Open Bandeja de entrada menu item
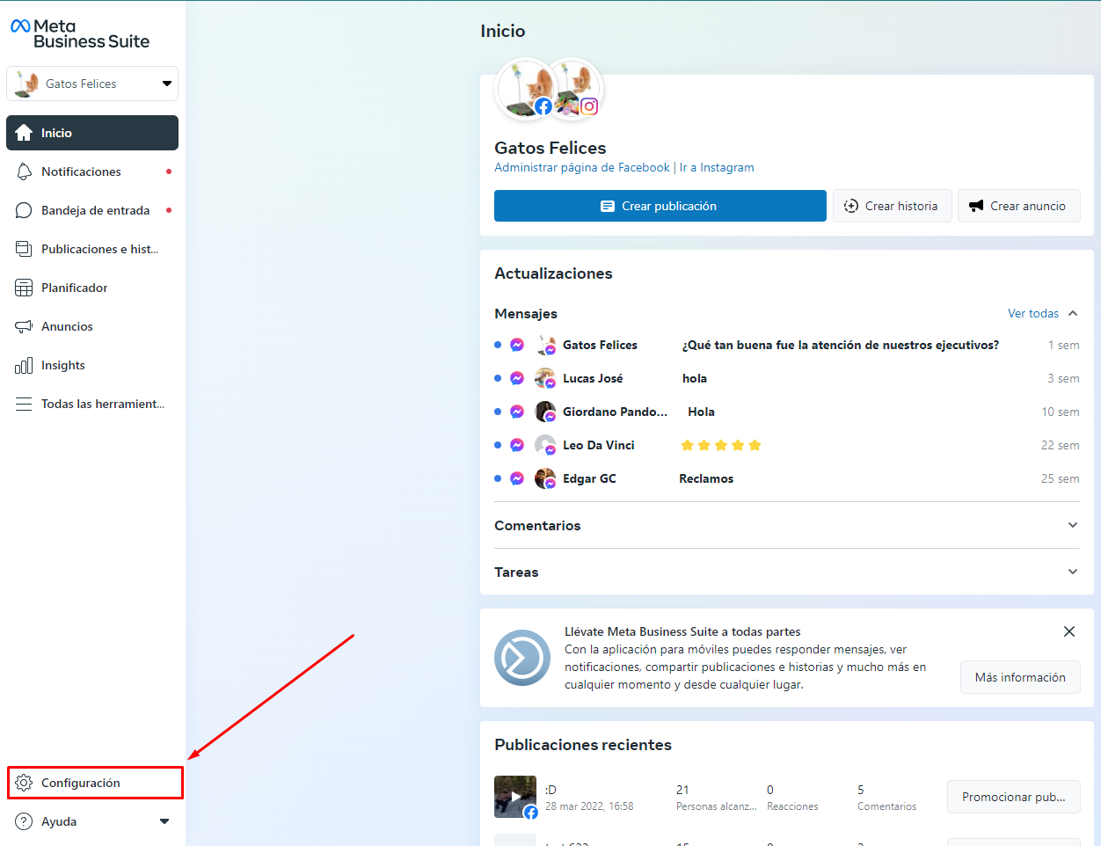Screen dimensions: 1101x846 coord(92,210)
